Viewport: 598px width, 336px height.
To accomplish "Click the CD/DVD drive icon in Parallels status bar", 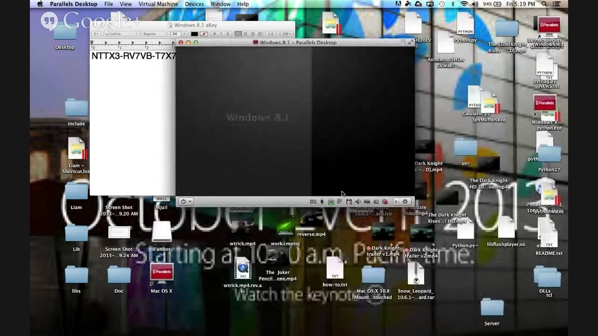I will [331, 202].
